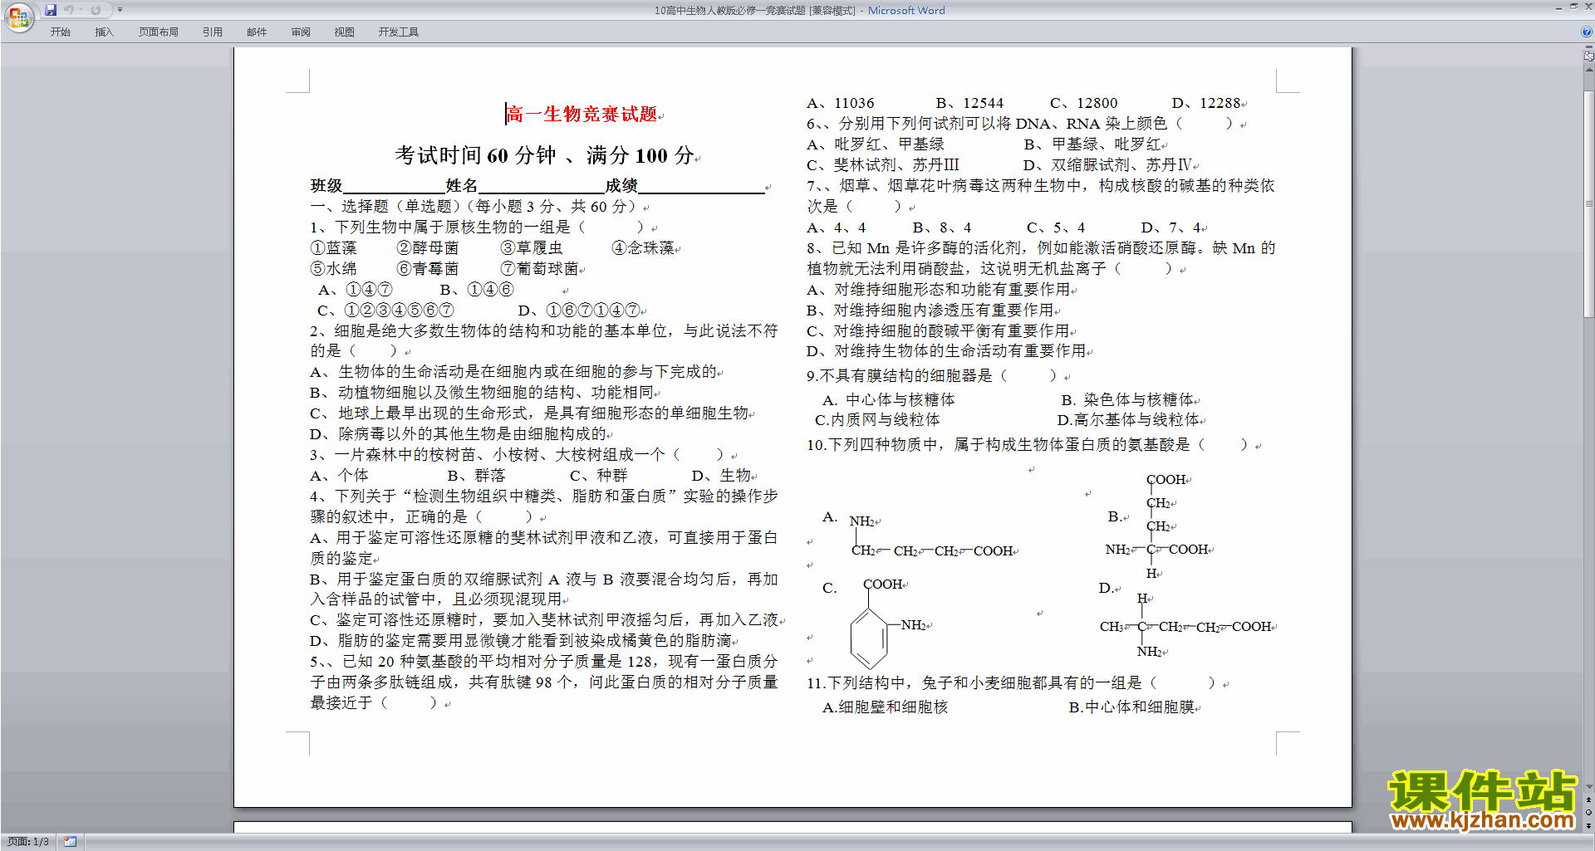Click the title 高一生物竞赛试题
The image size is (1595, 851).
point(582,114)
